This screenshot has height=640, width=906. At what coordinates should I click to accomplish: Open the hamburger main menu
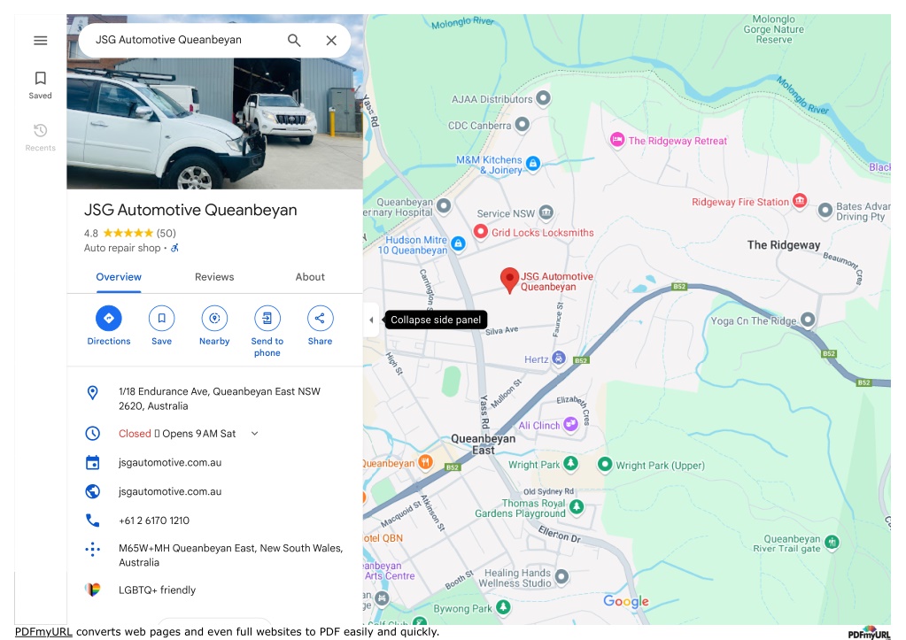point(41,41)
